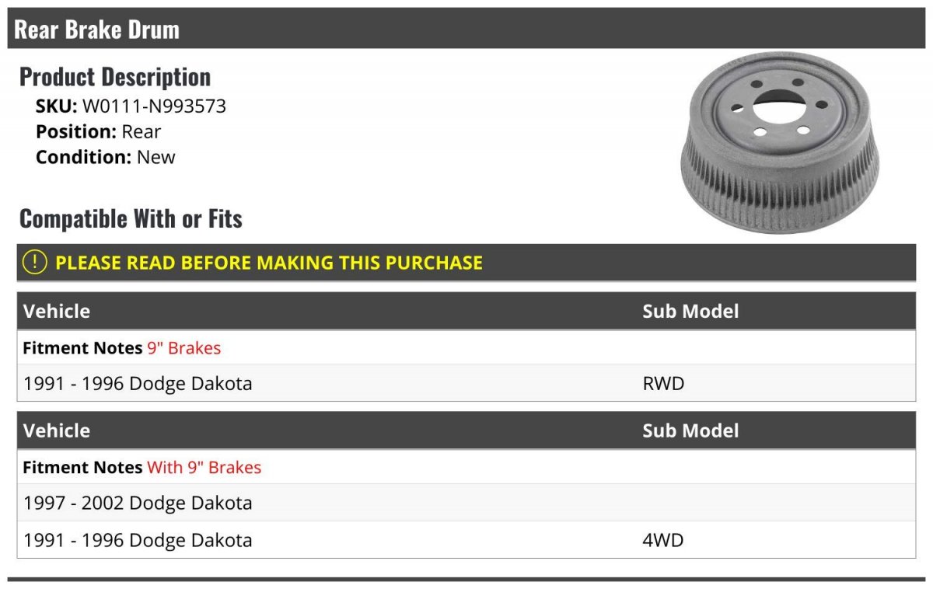Click the second table's Sub Model header

coord(690,431)
